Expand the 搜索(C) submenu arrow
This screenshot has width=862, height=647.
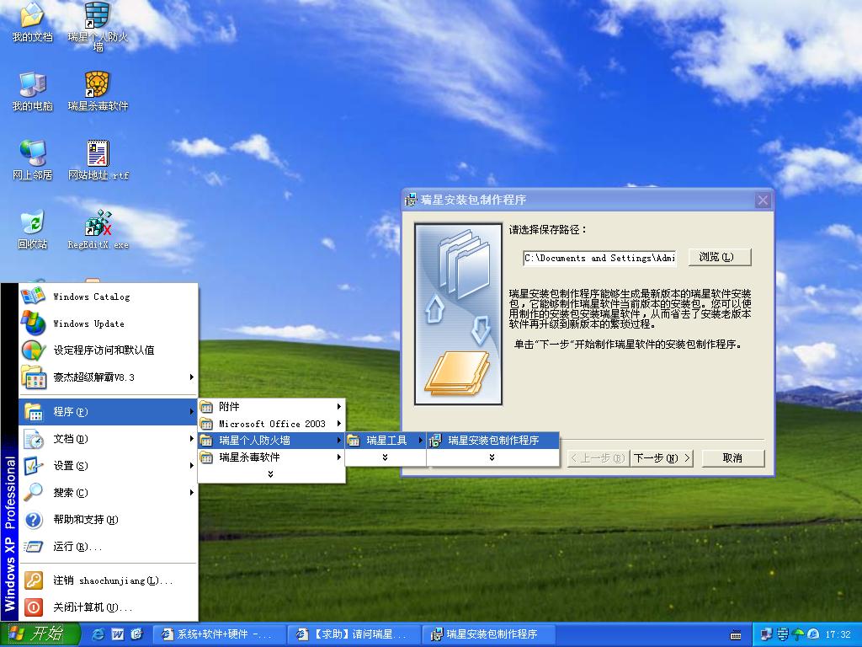(x=191, y=492)
